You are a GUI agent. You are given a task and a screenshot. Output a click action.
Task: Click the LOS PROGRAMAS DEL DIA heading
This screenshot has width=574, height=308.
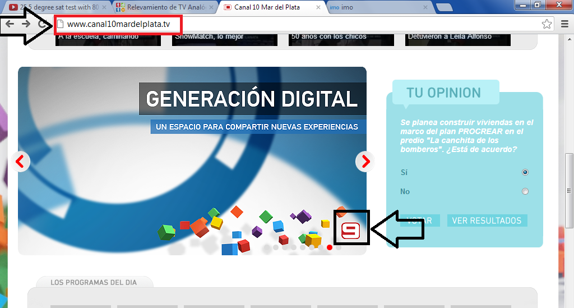(94, 282)
